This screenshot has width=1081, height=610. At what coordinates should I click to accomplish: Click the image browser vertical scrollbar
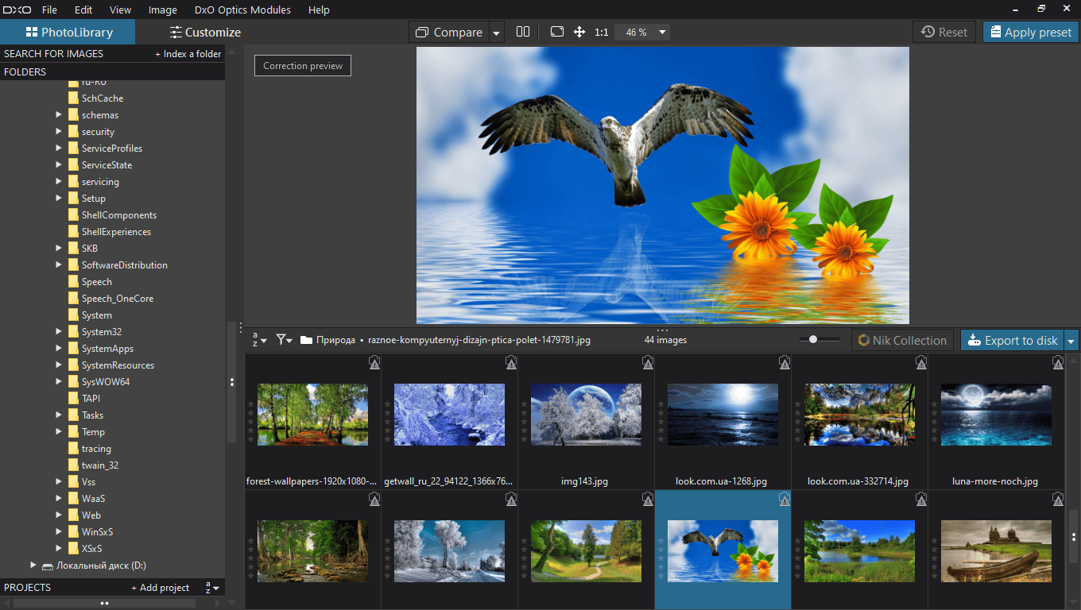[x=1074, y=536]
